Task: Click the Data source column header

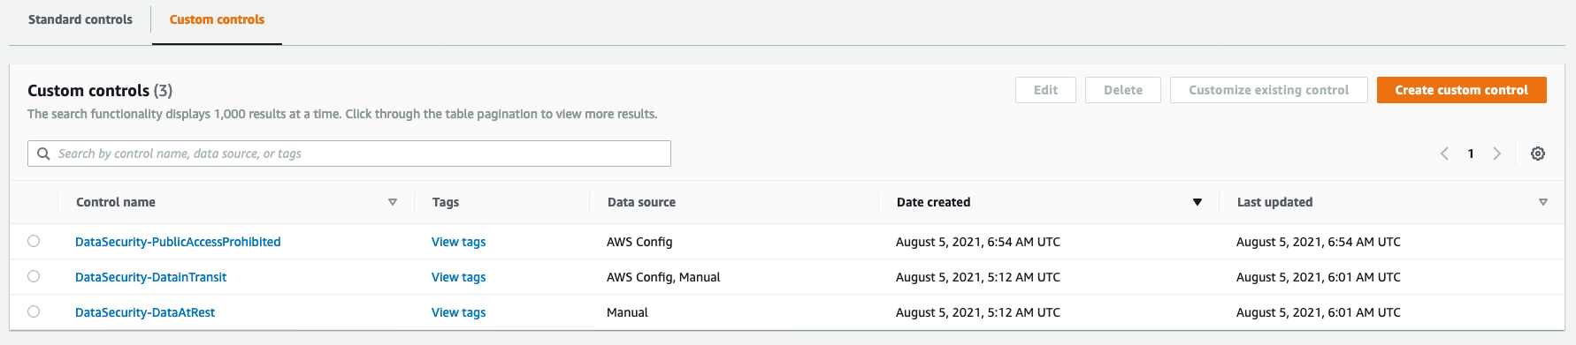Action: point(641,202)
